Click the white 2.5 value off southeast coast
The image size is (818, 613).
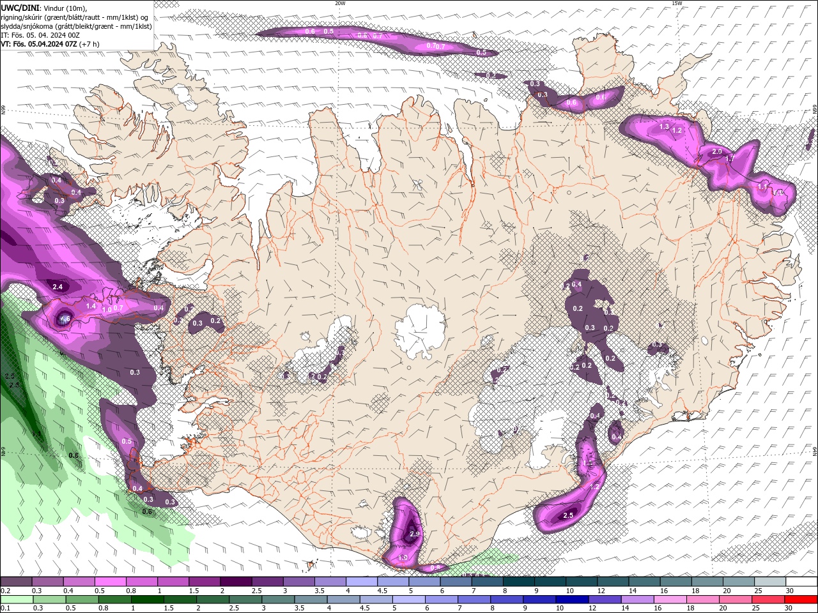[568, 515]
